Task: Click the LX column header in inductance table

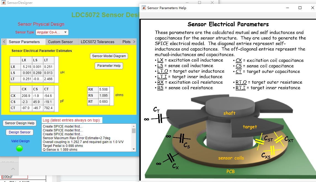Action: coord(26,60)
